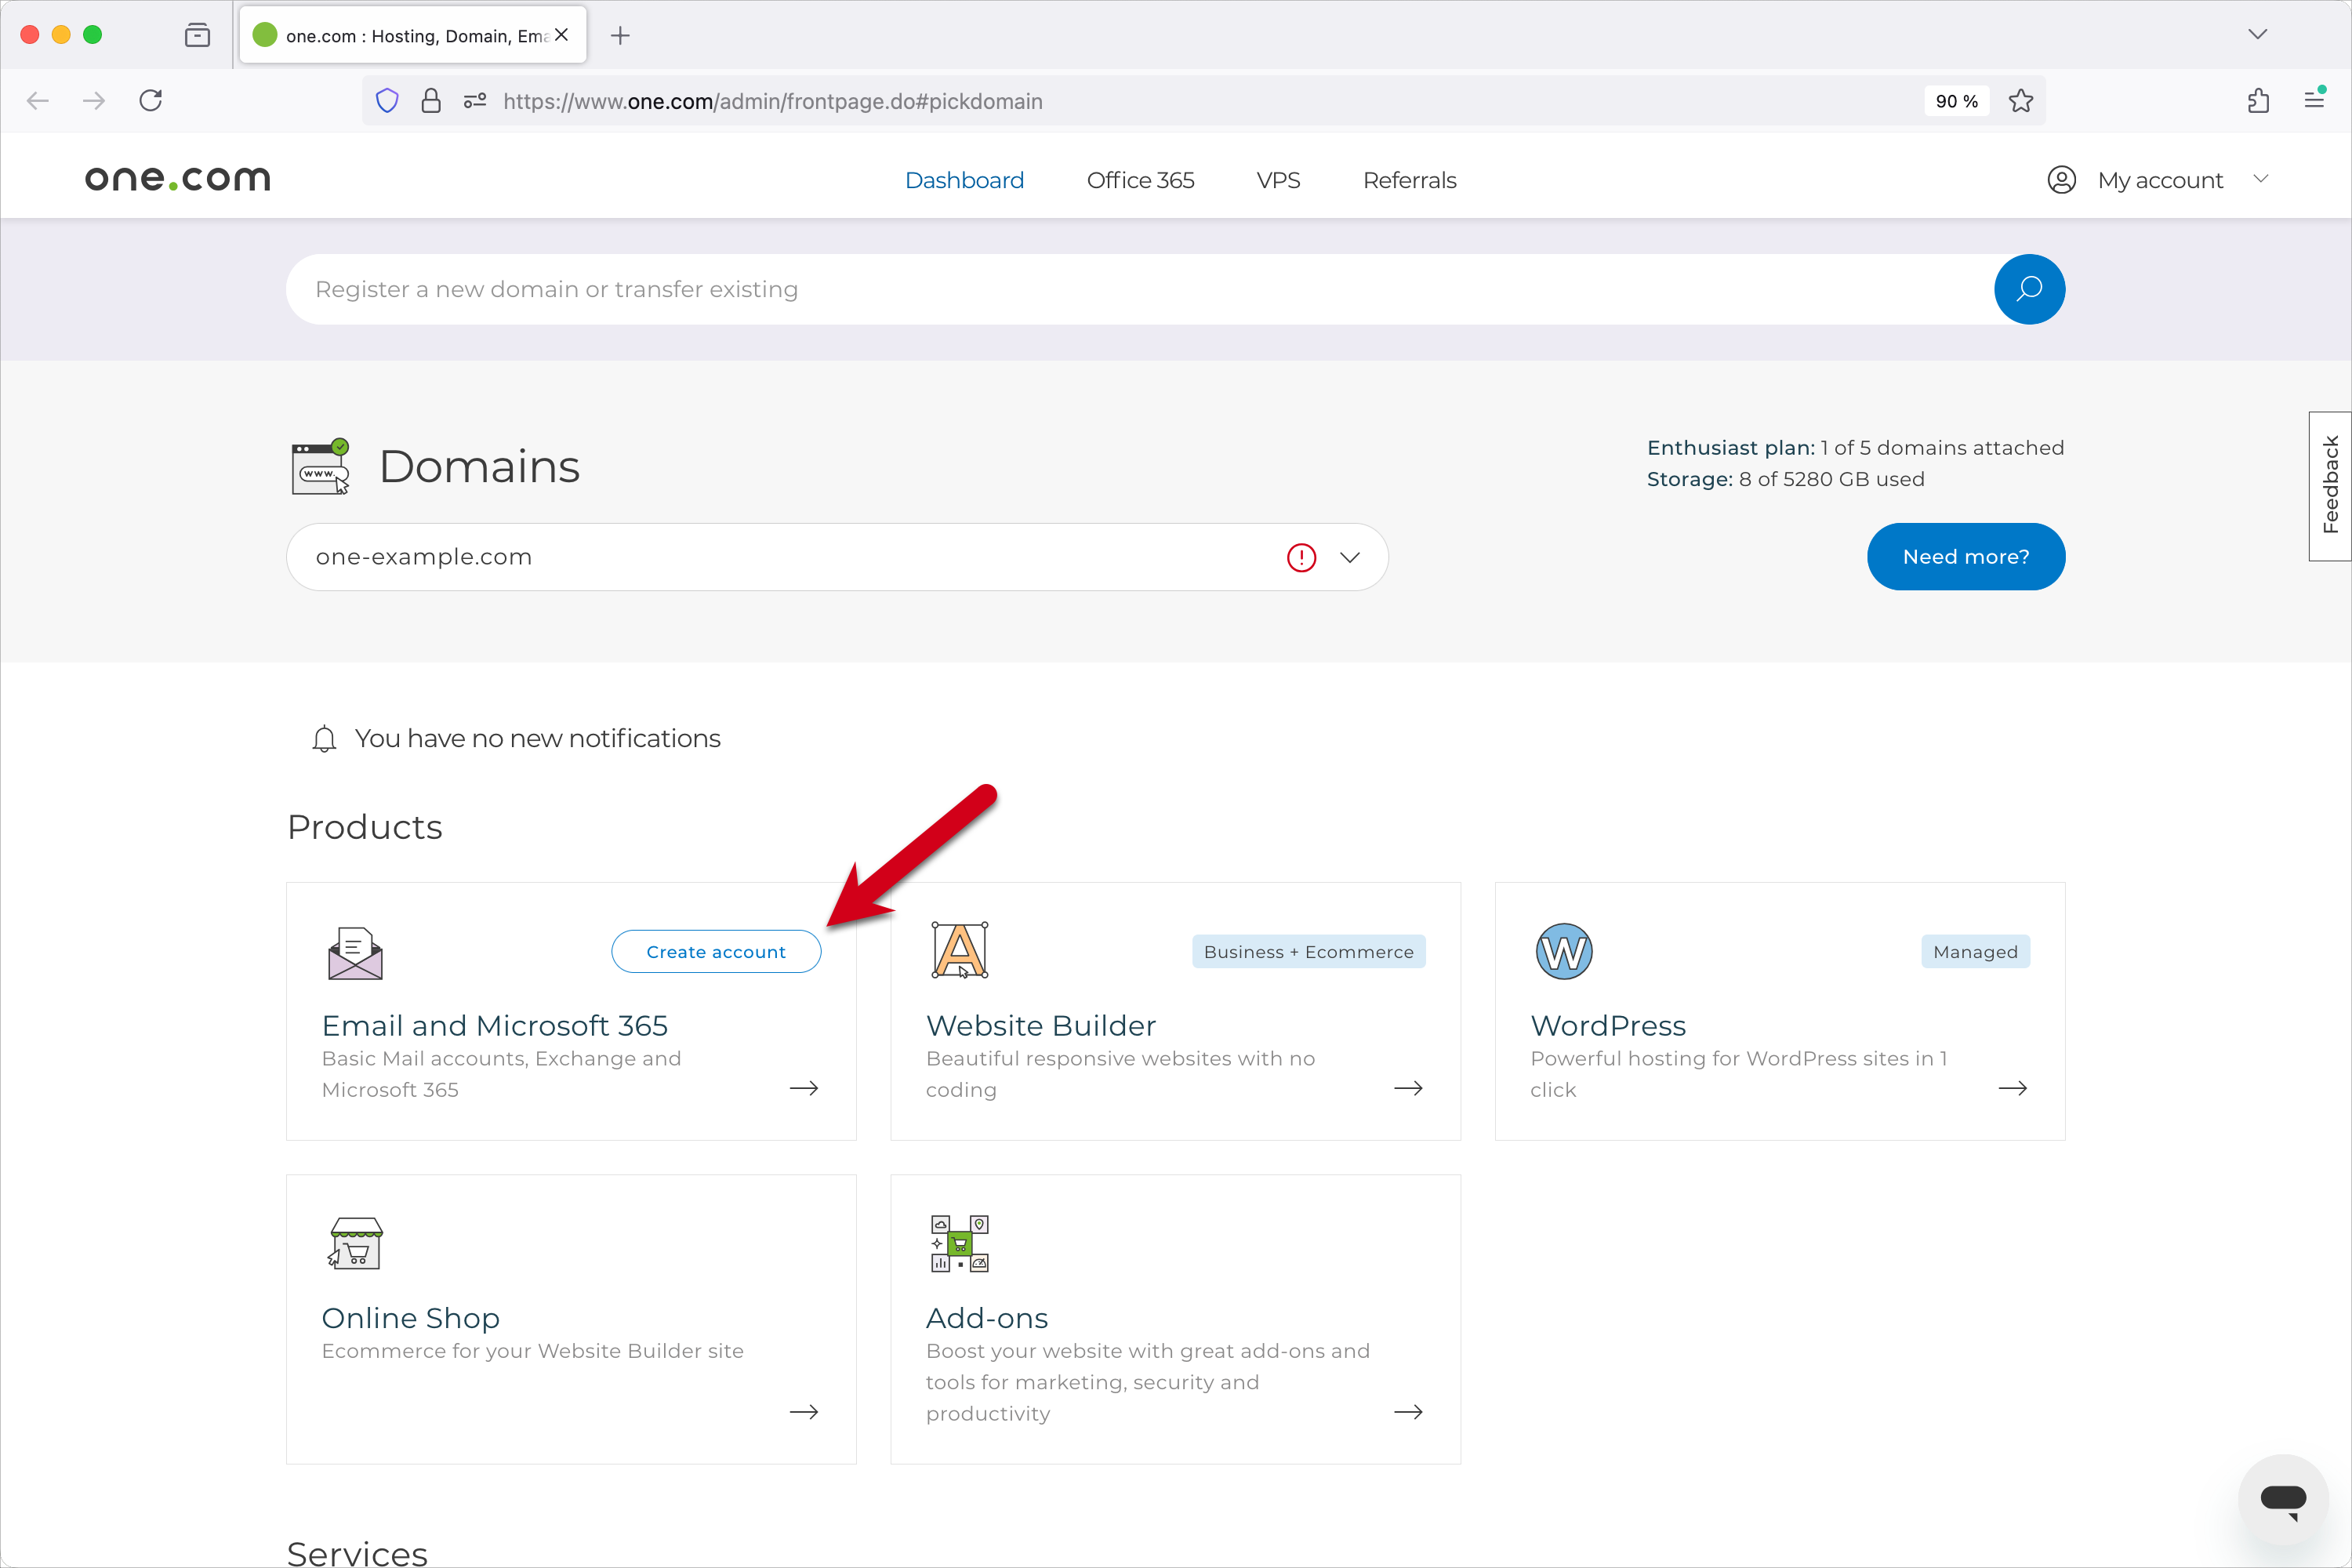Switch to the Office 365 menu item
The width and height of the screenshot is (2352, 1568).
pos(1140,180)
